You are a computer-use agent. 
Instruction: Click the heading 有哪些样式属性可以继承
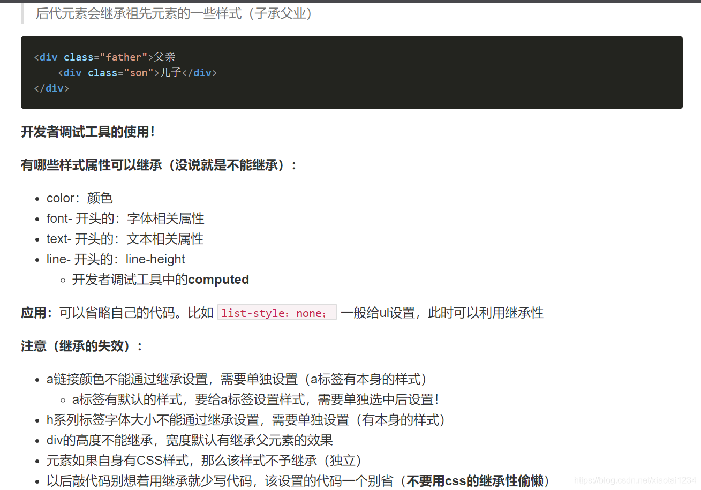tap(159, 165)
